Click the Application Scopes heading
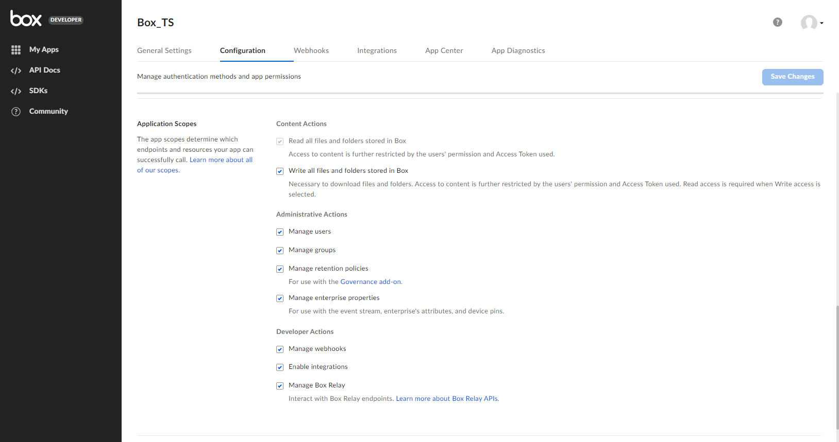 pyautogui.click(x=167, y=124)
